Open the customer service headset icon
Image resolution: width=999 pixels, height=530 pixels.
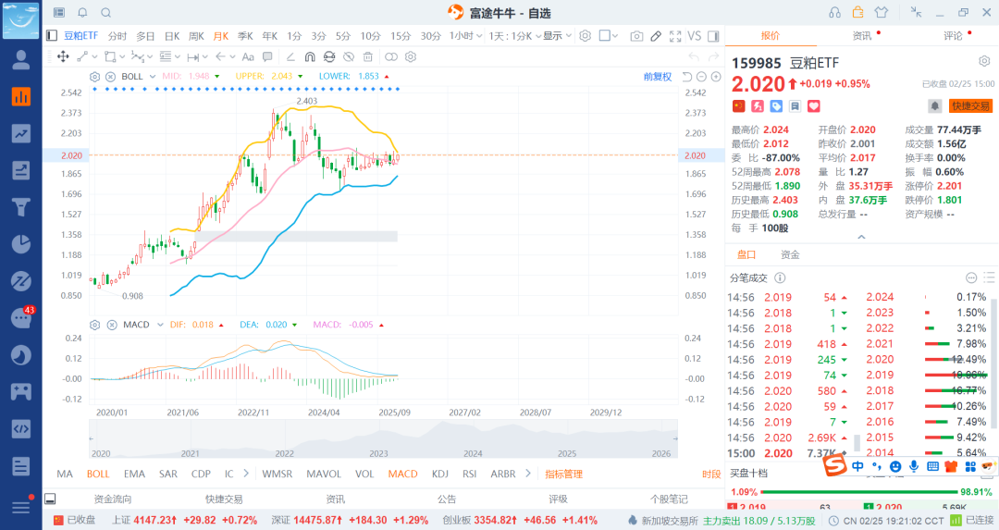tap(835, 12)
